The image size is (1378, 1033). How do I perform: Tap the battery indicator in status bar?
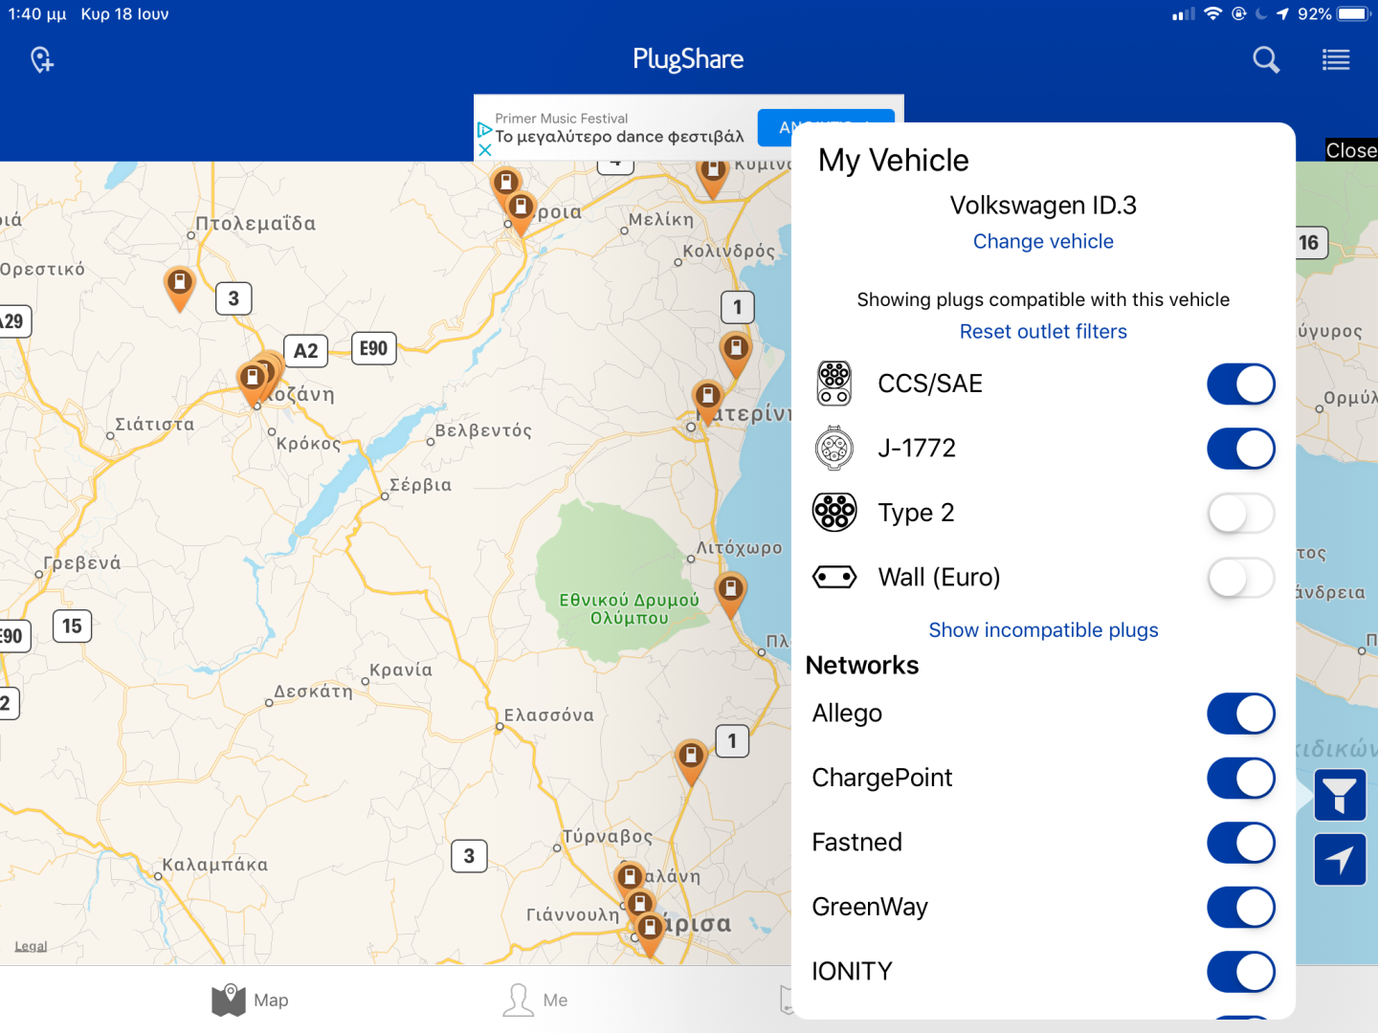point(1355,14)
